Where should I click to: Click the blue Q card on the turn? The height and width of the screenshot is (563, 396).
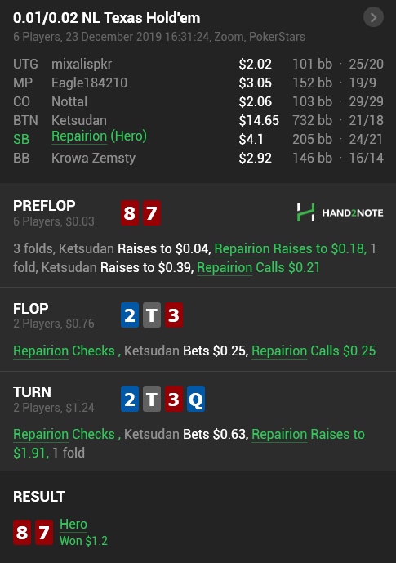(196, 399)
